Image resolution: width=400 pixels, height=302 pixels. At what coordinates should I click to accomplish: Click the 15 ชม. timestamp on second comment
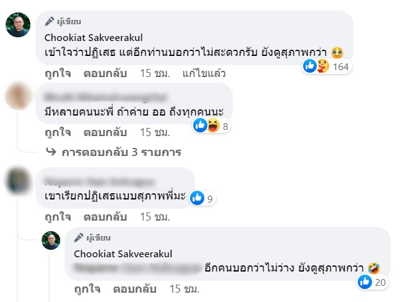point(154,132)
